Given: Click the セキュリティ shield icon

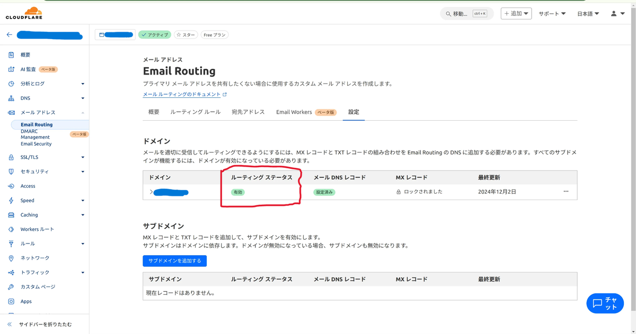Looking at the screenshot, I should [11, 171].
